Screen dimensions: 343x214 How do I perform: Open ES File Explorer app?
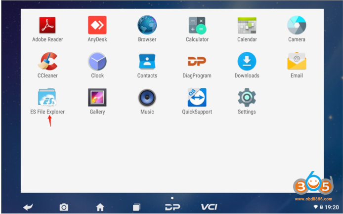click(x=47, y=97)
